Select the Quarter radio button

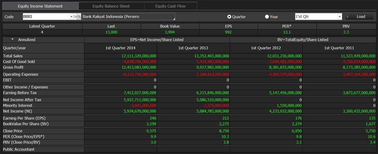pos(229,17)
